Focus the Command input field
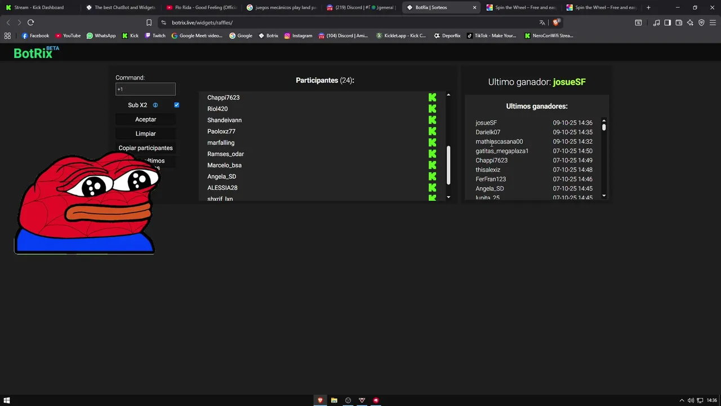Viewport: 721px width, 406px height. pyautogui.click(x=145, y=89)
